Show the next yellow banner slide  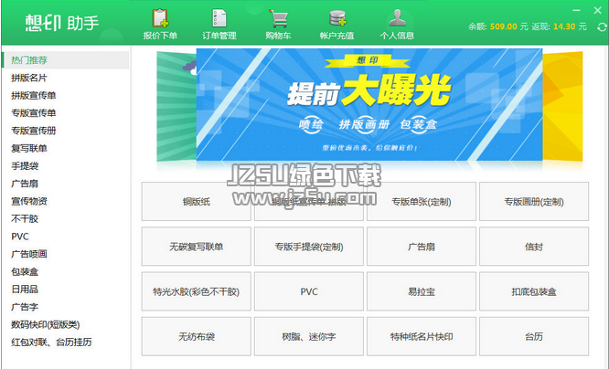coord(562,106)
